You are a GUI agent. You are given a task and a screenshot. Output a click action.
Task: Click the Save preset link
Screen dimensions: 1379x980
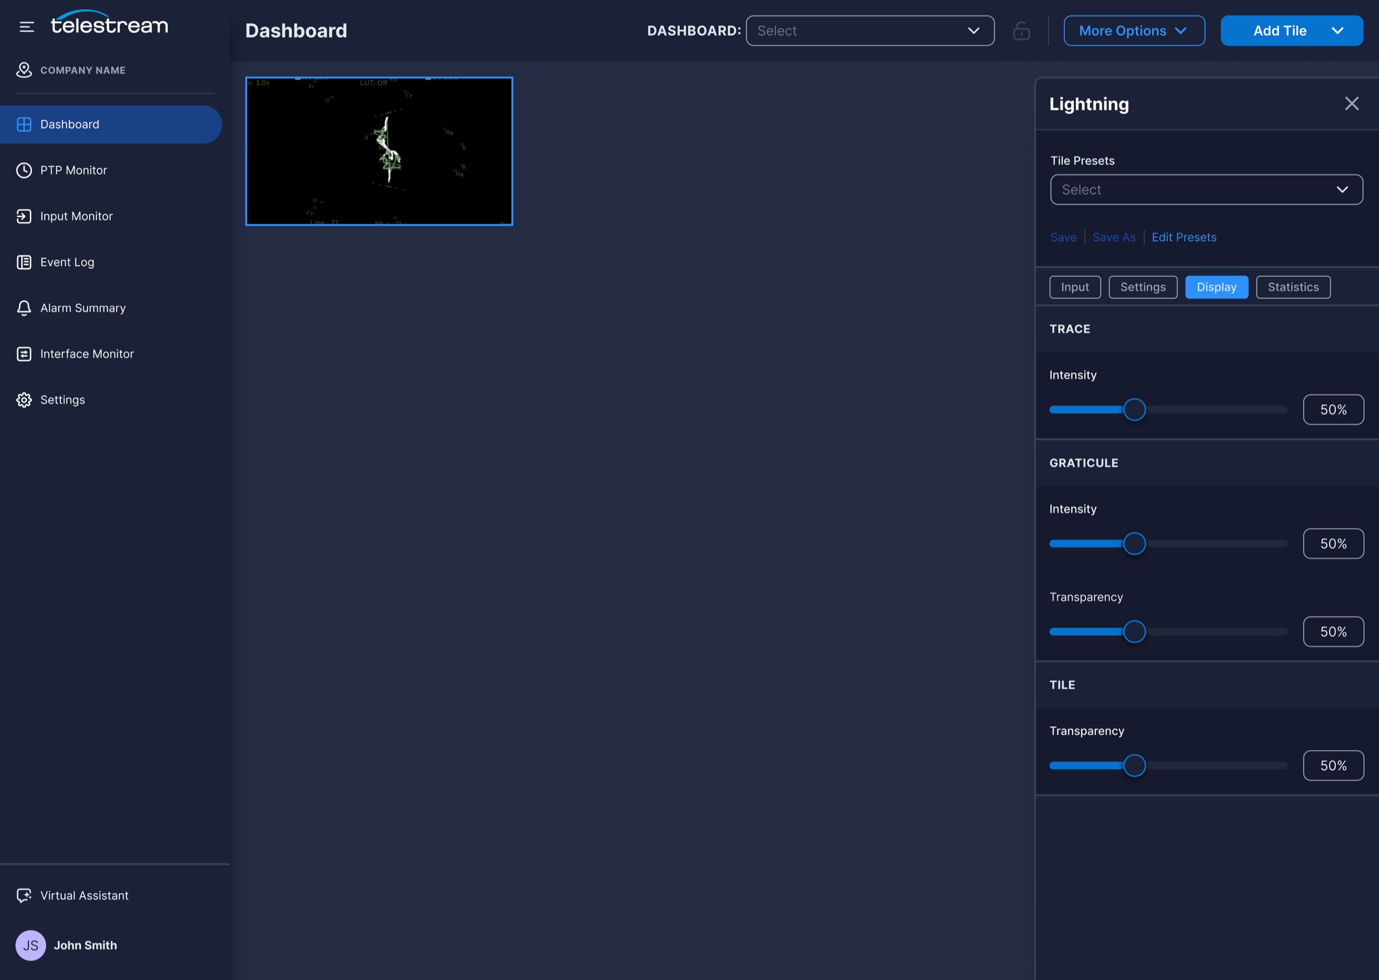tap(1063, 237)
